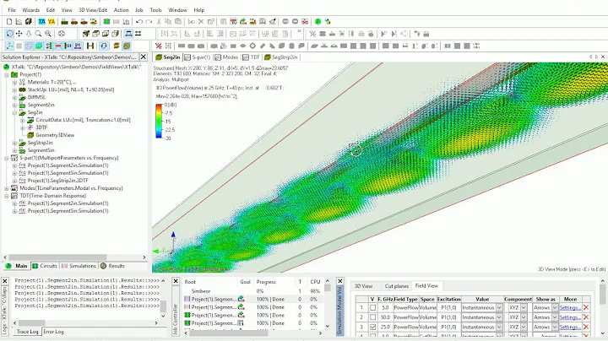The width and height of the screenshot is (608, 341).
Task: Open the Job menu
Action: click(138, 10)
